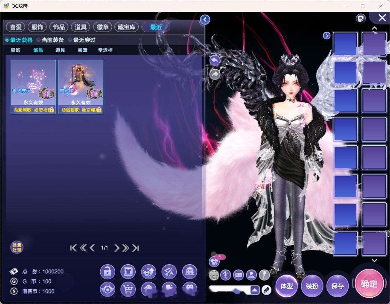Click the portrait avatar icon

(x=251, y=275)
